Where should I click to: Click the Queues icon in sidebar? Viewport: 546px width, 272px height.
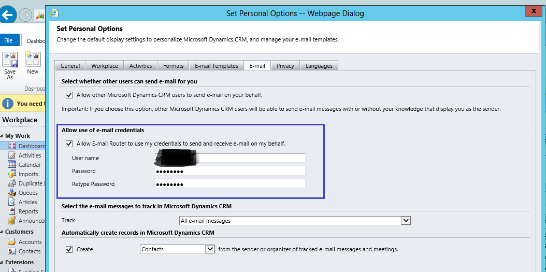pos(12,193)
